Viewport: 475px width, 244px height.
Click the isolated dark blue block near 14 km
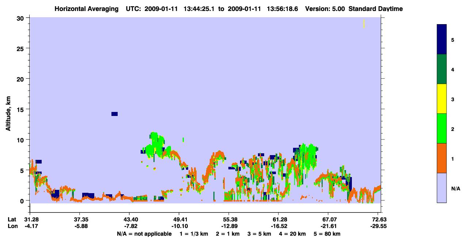pyautogui.click(x=114, y=114)
